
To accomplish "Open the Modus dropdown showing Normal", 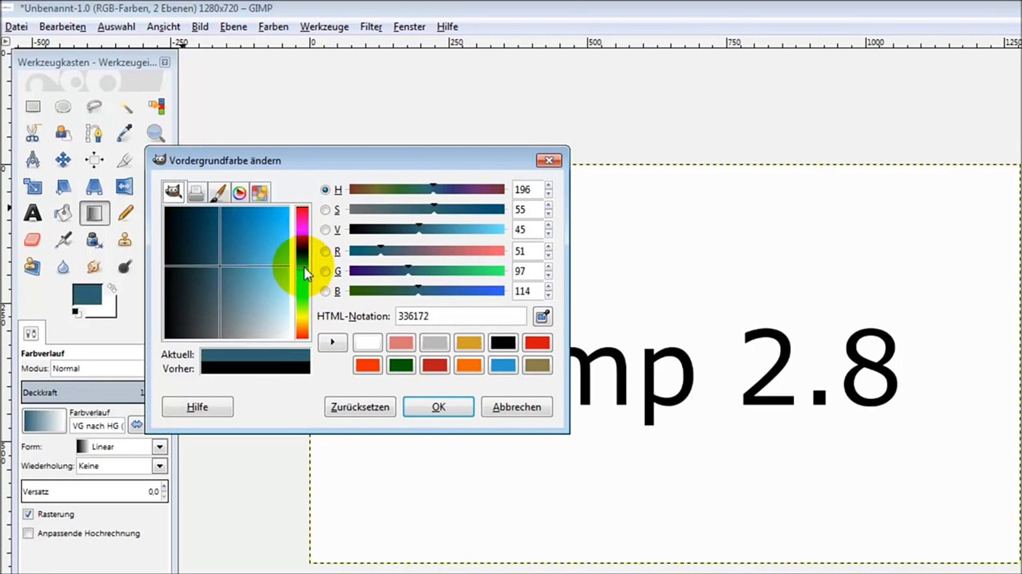I will click(97, 368).
